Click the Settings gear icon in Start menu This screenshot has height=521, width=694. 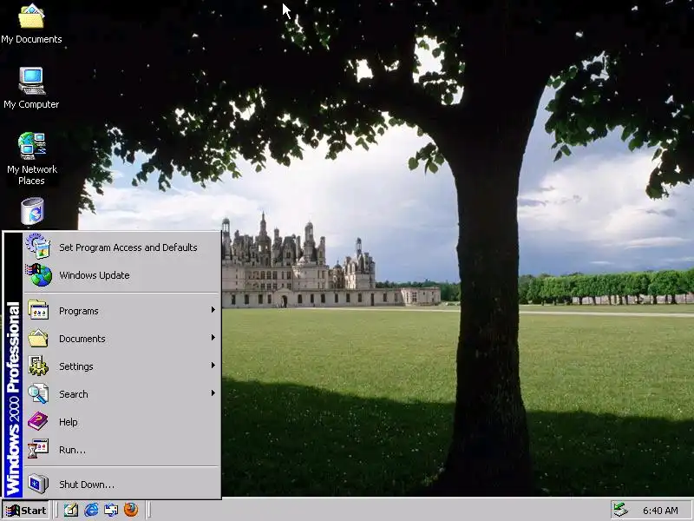(x=38, y=366)
